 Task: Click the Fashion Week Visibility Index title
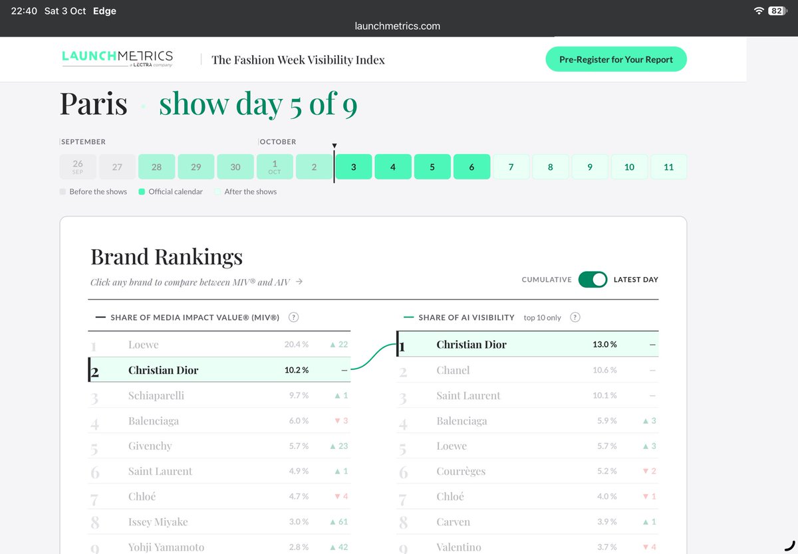(298, 60)
